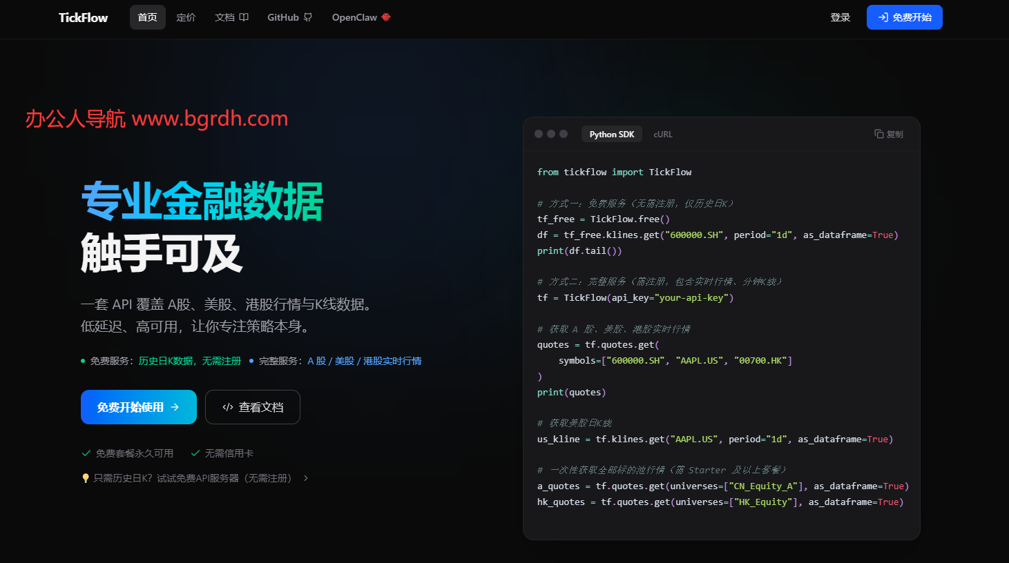Click the a_quotes code line
This screenshot has height=563, width=1009.
coord(723,486)
